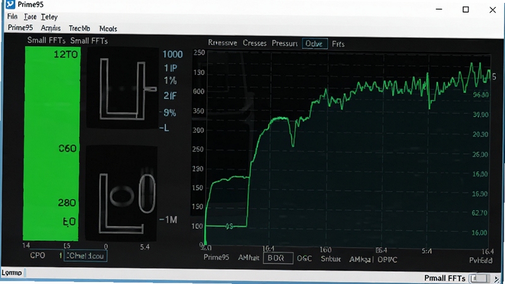505x284 pixels.
Task: Toggle the switch beside Pmall FFTs in the status bar
Action: (x=479, y=278)
